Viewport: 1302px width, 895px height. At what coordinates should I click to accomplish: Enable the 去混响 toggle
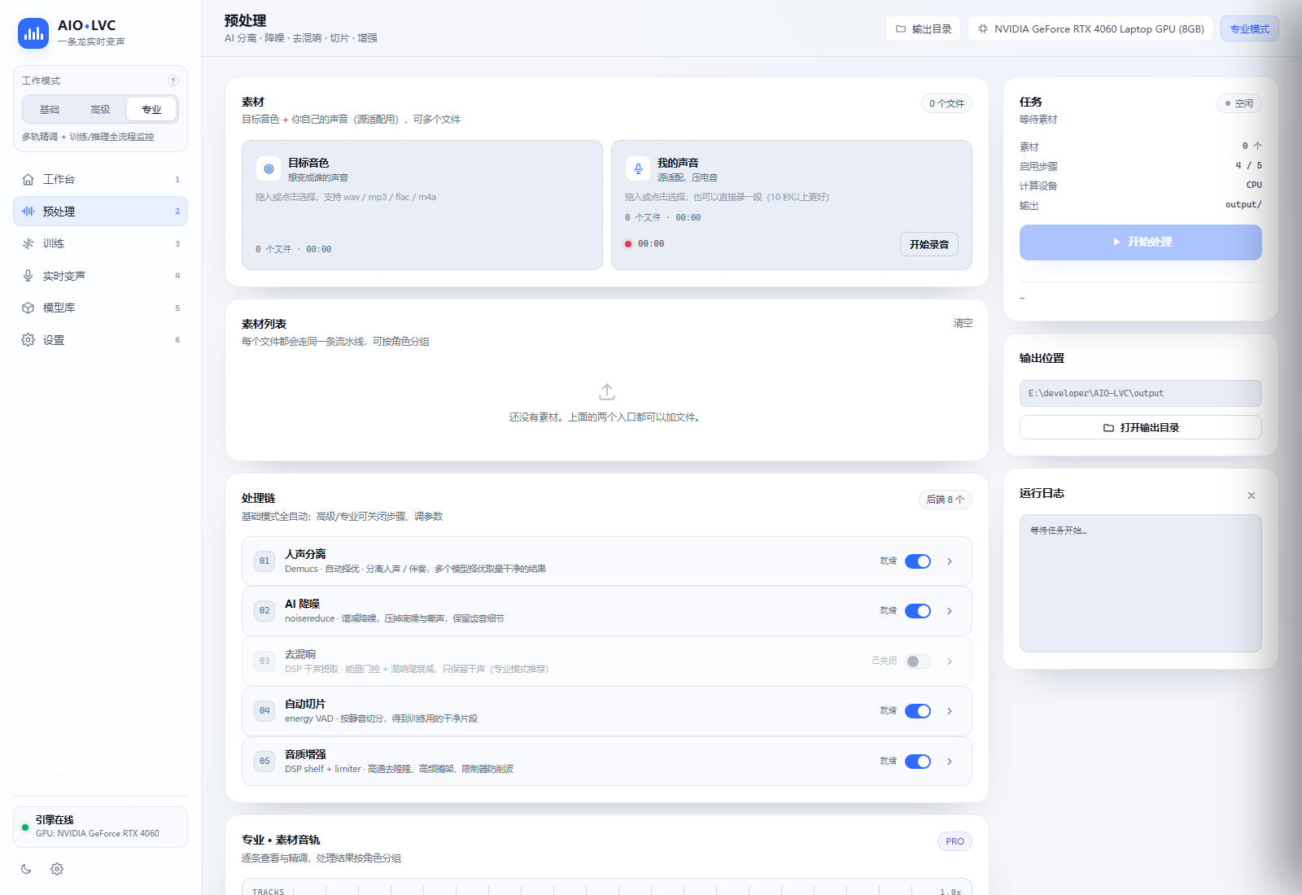[x=918, y=661]
